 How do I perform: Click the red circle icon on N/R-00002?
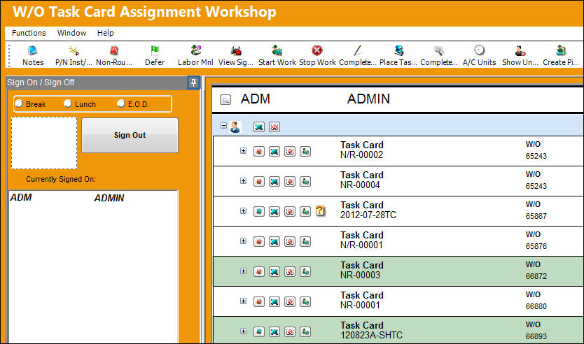tap(290, 151)
